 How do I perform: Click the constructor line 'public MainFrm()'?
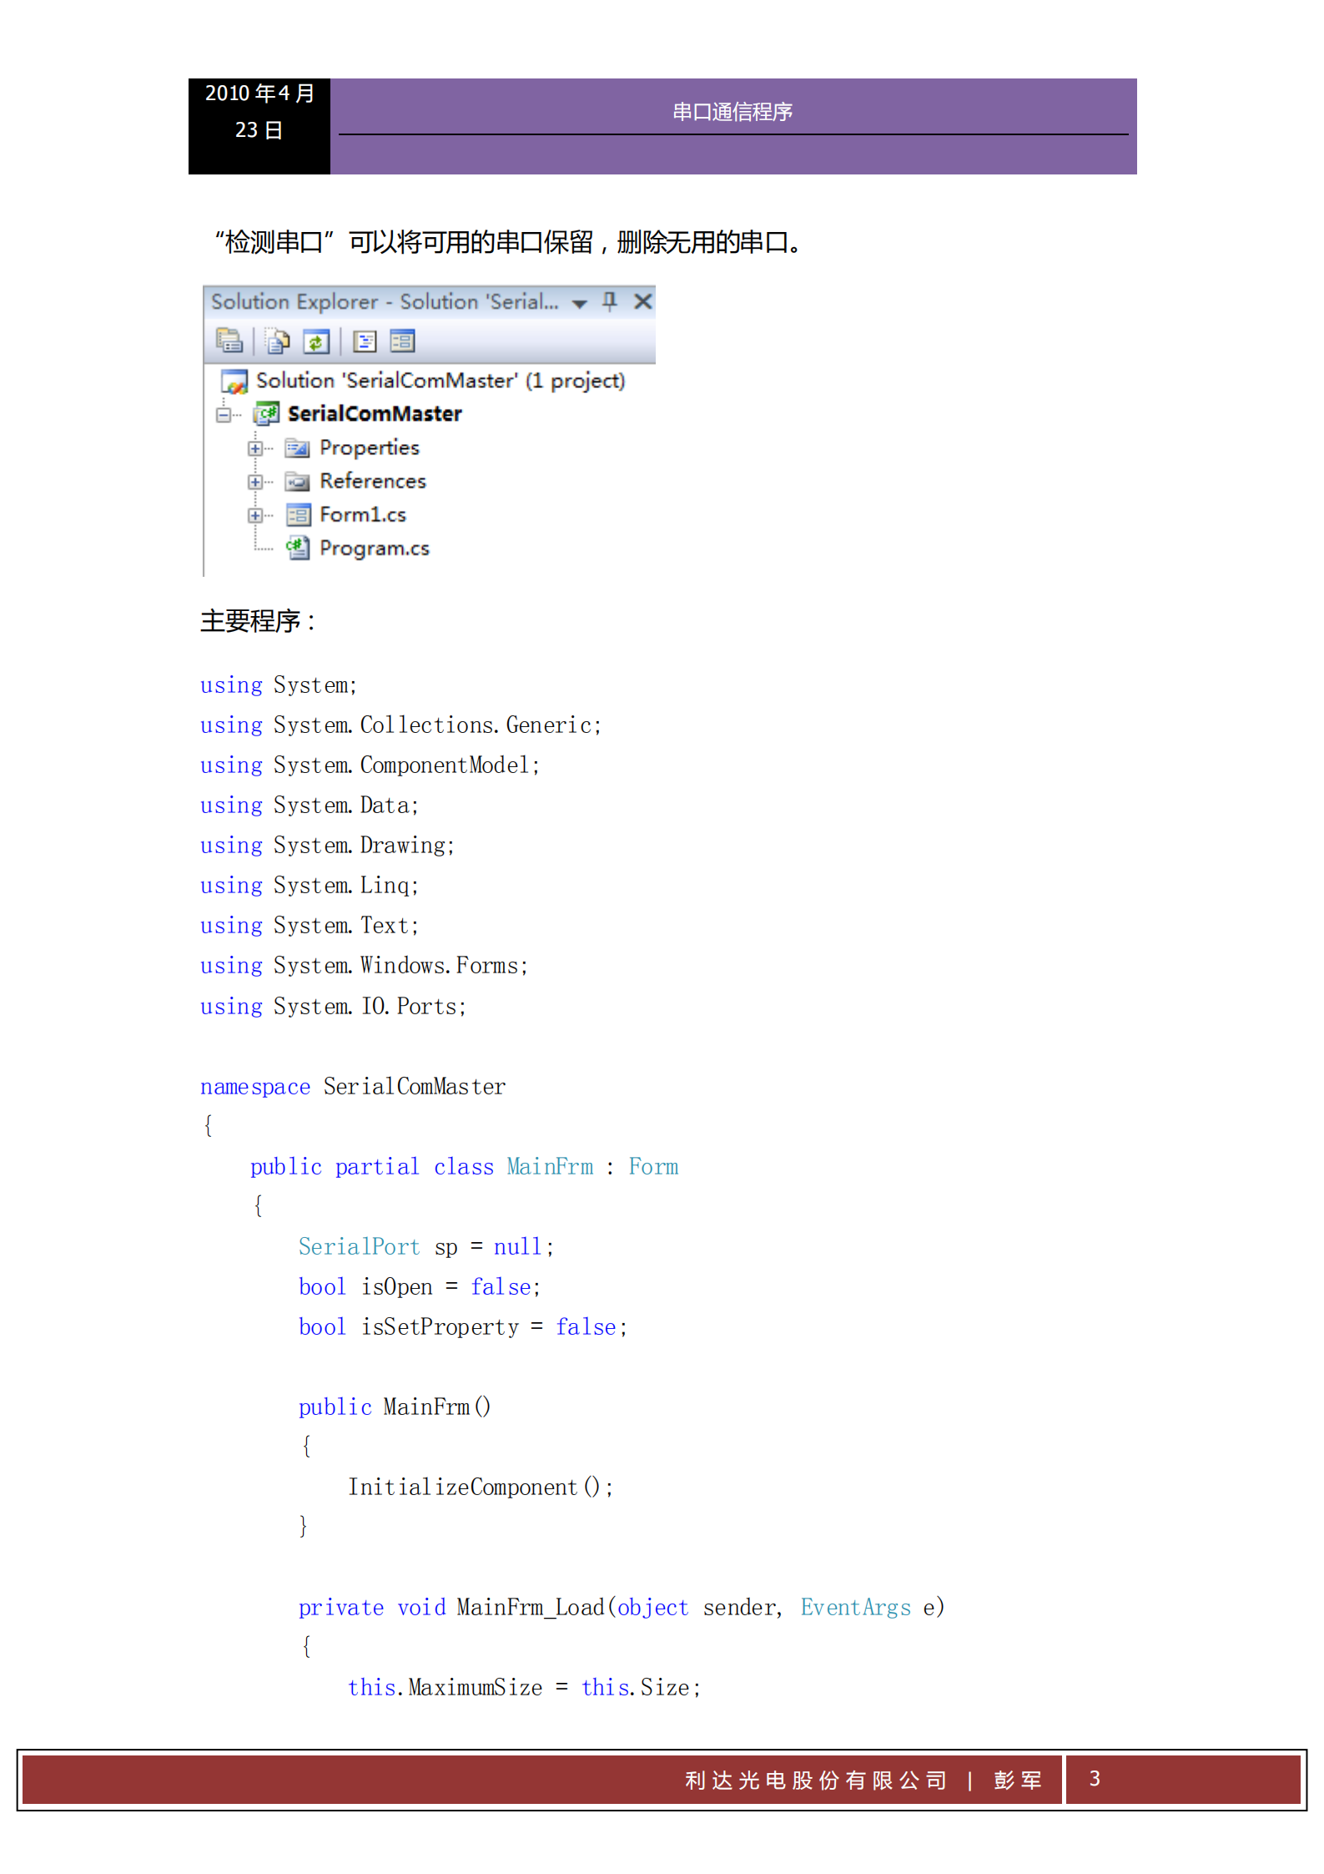(395, 1407)
